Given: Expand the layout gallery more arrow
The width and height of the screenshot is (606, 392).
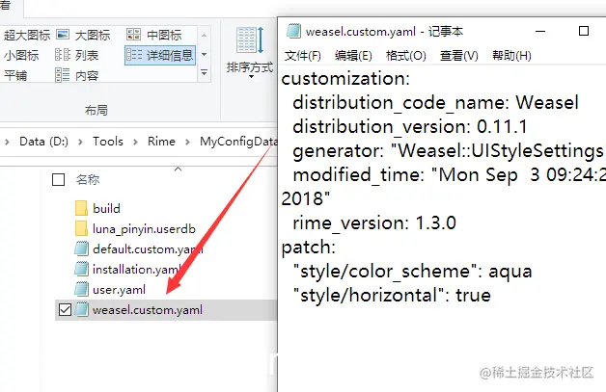Looking at the screenshot, I should click(204, 72).
